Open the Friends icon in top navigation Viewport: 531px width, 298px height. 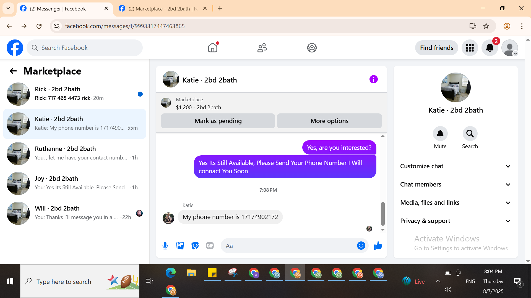pyautogui.click(x=262, y=48)
